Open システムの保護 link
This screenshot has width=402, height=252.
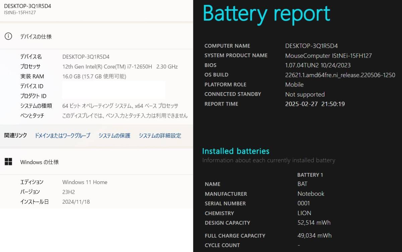click(x=114, y=136)
